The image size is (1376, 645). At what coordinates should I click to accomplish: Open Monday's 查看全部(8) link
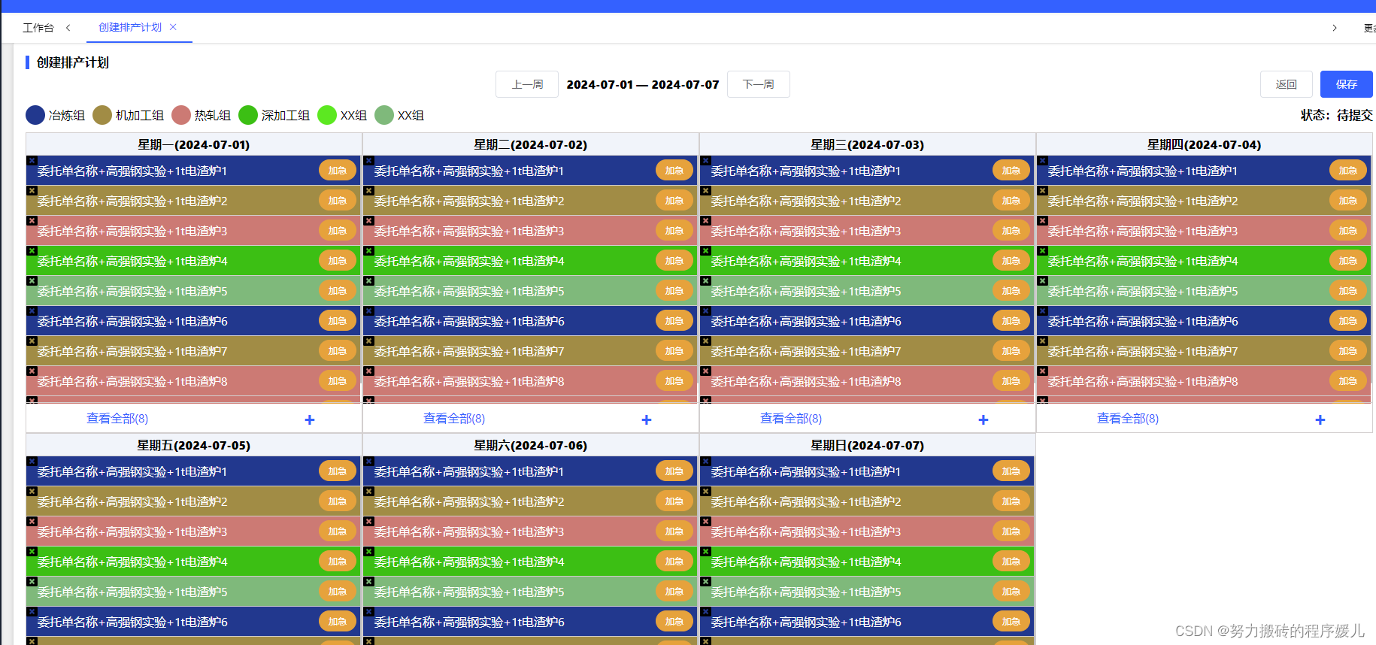pos(117,419)
